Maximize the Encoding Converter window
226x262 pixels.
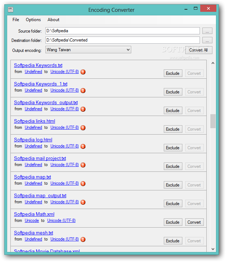coord(196,8)
